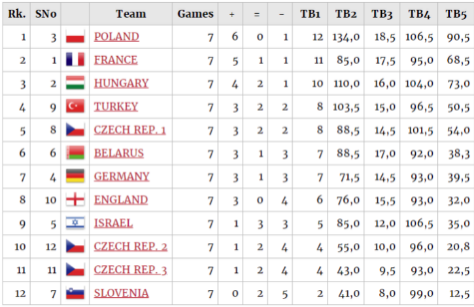Click the Germany flag icon
This screenshot has height=307, width=474.
(x=75, y=176)
